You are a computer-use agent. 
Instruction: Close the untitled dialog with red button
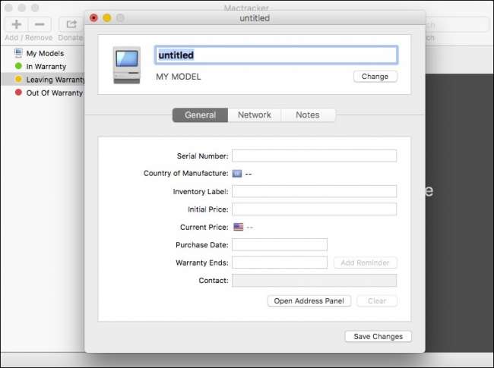(x=93, y=18)
